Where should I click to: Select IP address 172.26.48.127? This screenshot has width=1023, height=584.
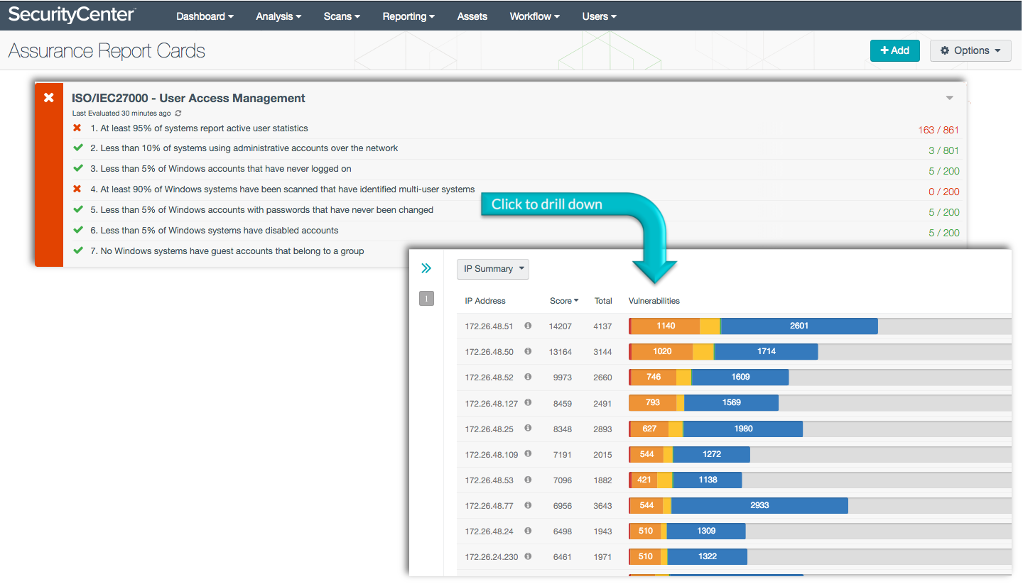point(492,403)
